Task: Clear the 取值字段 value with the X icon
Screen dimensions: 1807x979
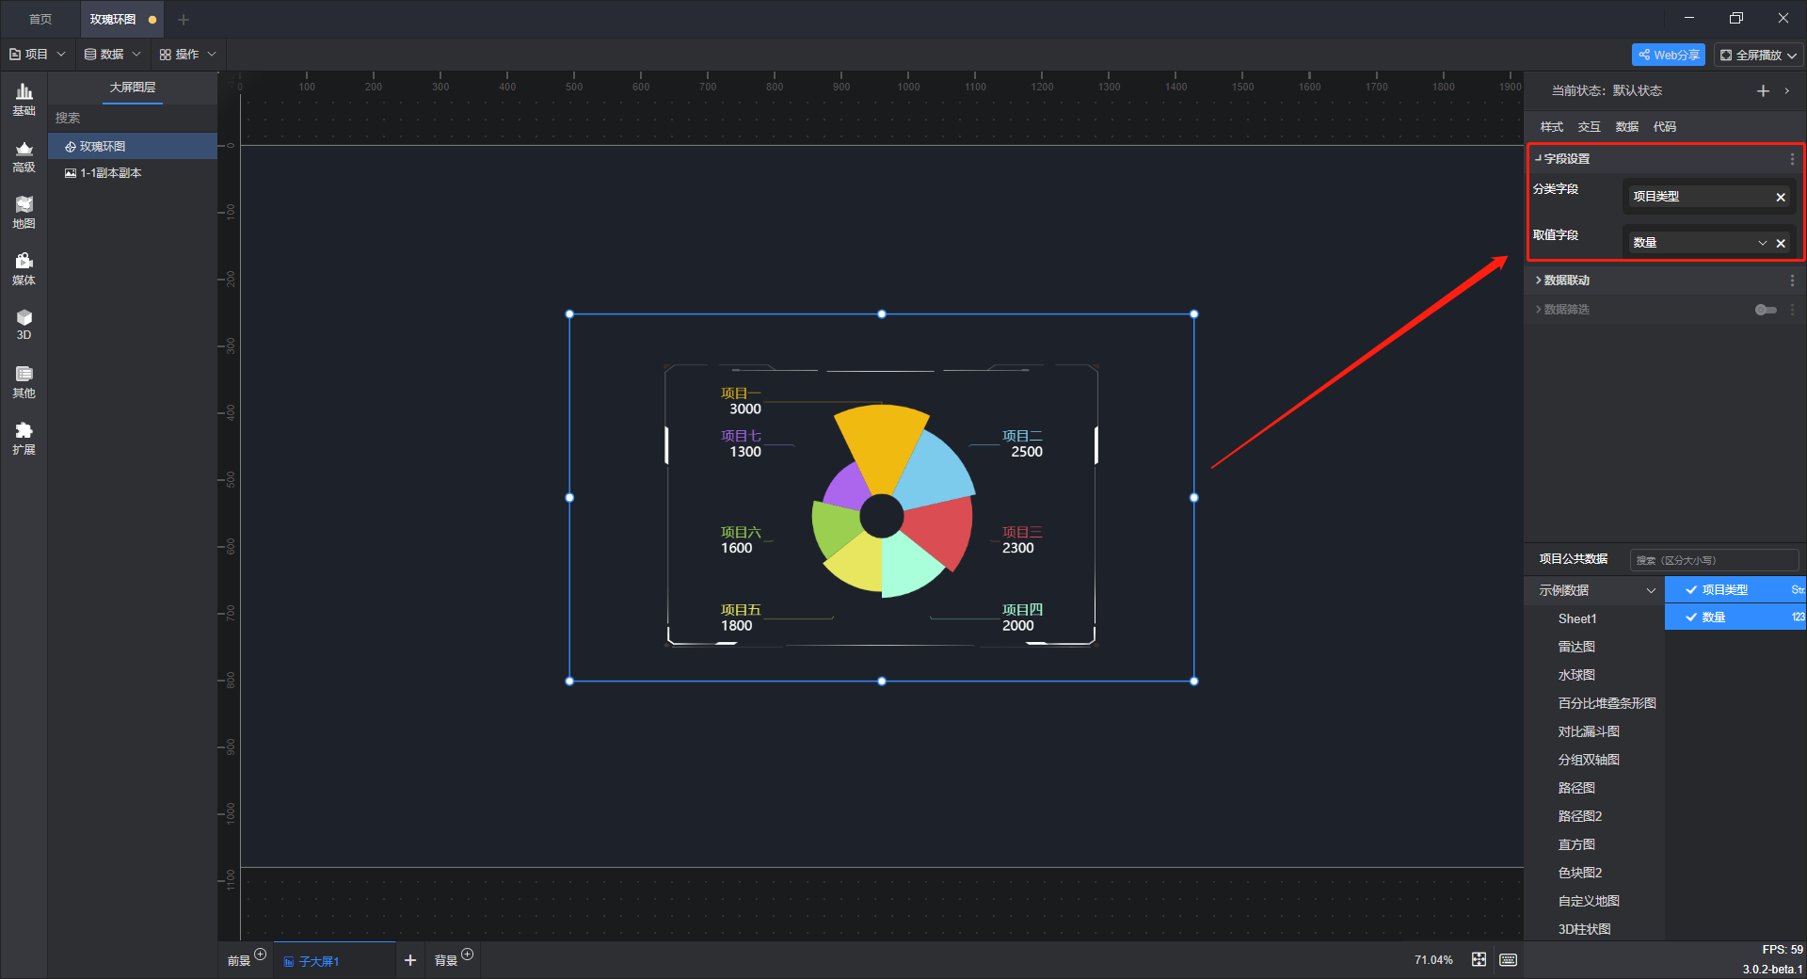Action: coord(1781,243)
